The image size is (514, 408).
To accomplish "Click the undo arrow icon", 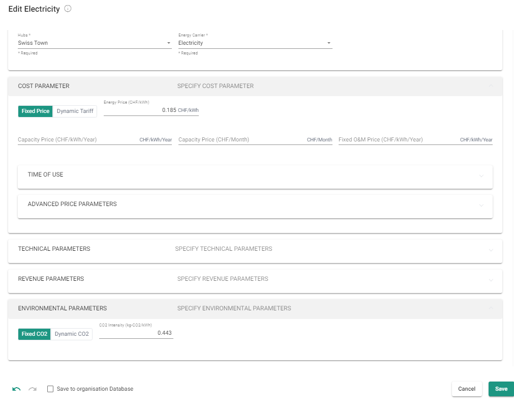I will (x=16, y=389).
